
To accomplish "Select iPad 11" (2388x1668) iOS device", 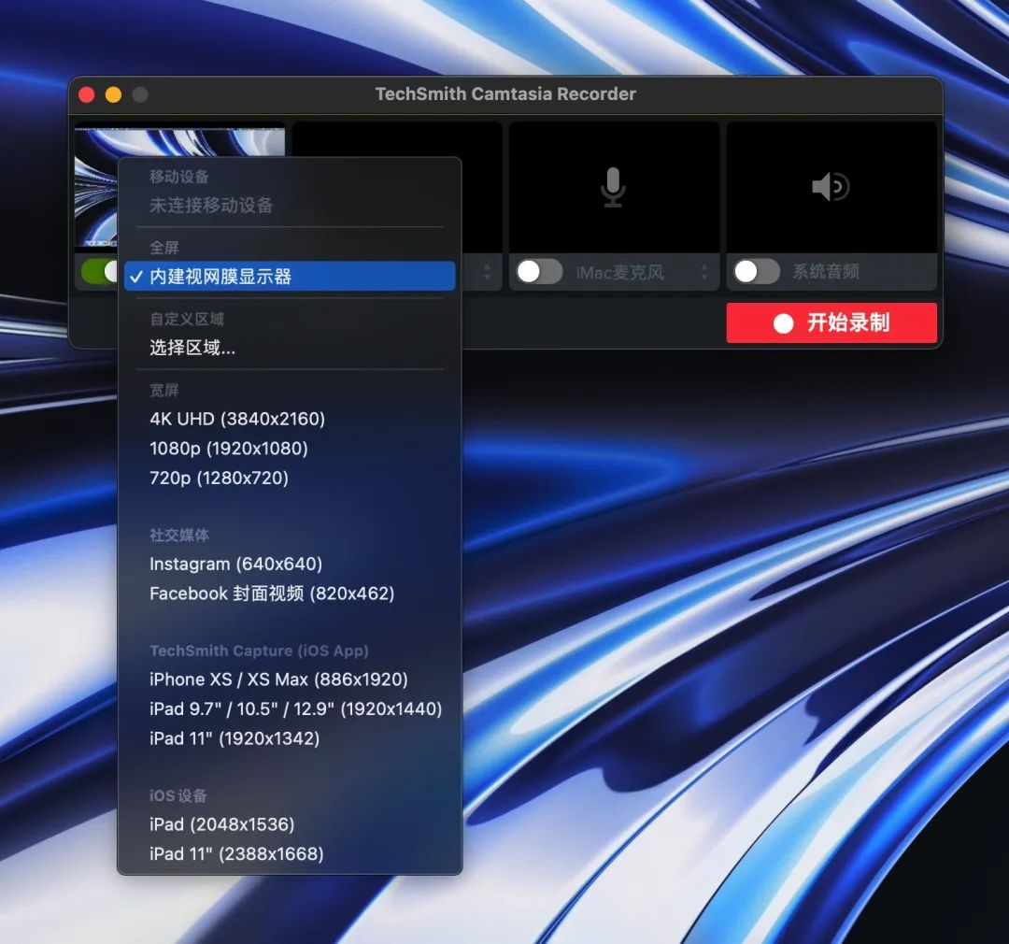I will [290, 854].
